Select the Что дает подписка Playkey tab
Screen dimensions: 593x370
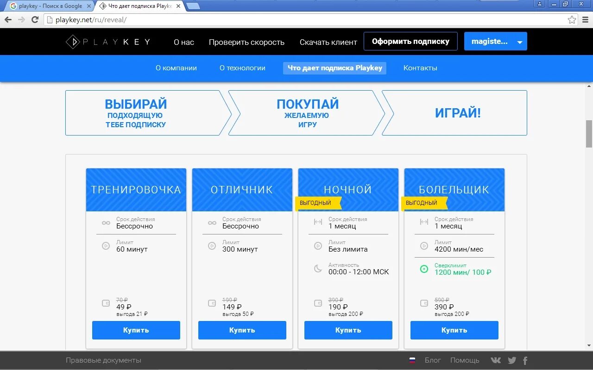[x=334, y=68]
